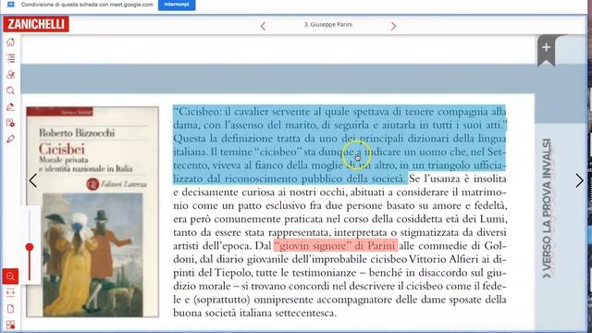Viewport: 592px width, 333px height.
Task: Select the eraser tool icon
Action: pos(10,139)
